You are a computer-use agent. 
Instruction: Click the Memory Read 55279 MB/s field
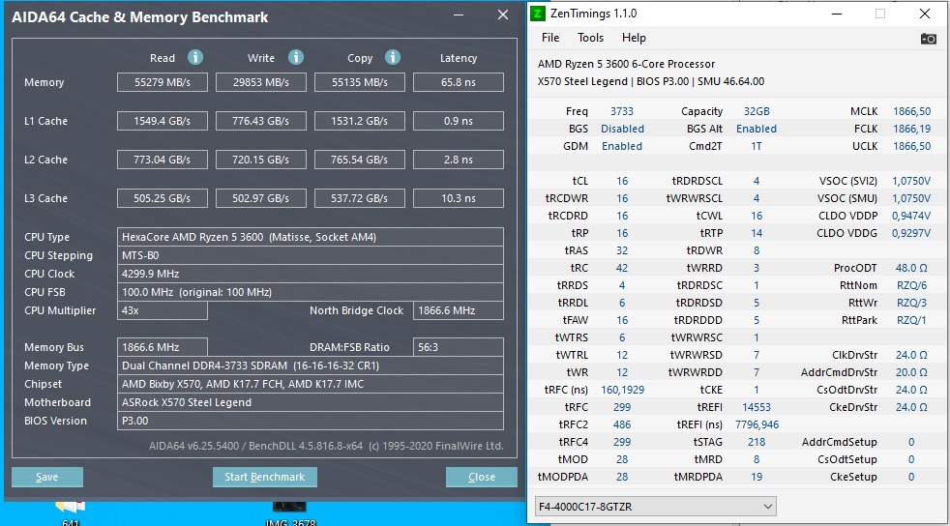click(163, 82)
